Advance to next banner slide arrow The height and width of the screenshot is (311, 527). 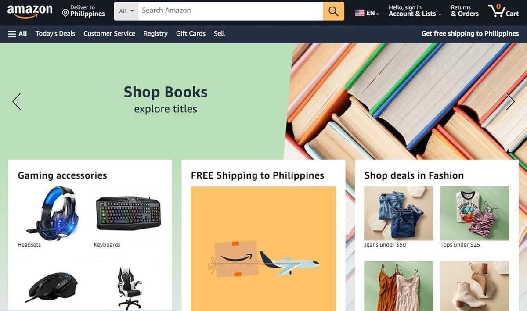[510, 101]
